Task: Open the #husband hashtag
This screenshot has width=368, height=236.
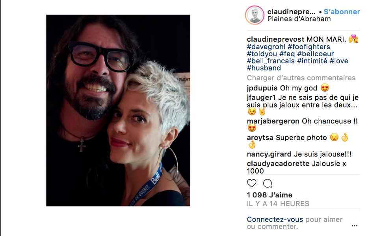Action: point(264,68)
